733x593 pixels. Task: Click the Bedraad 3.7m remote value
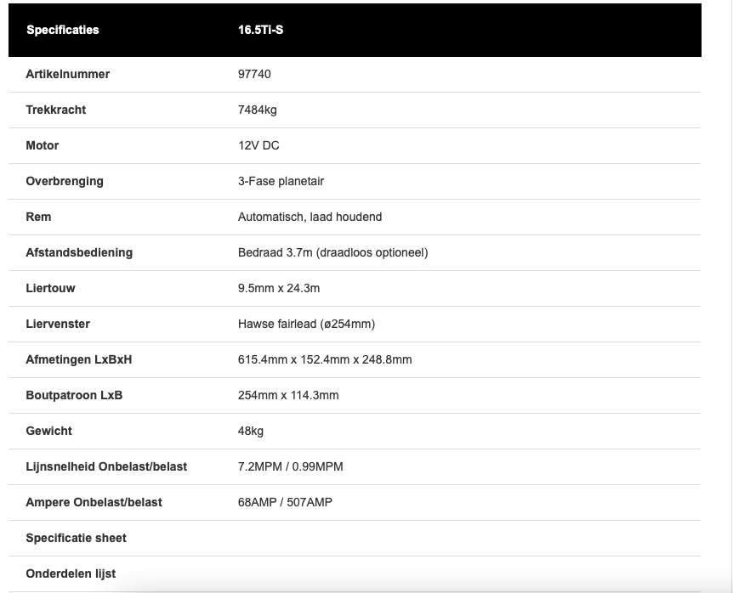click(x=332, y=252)
